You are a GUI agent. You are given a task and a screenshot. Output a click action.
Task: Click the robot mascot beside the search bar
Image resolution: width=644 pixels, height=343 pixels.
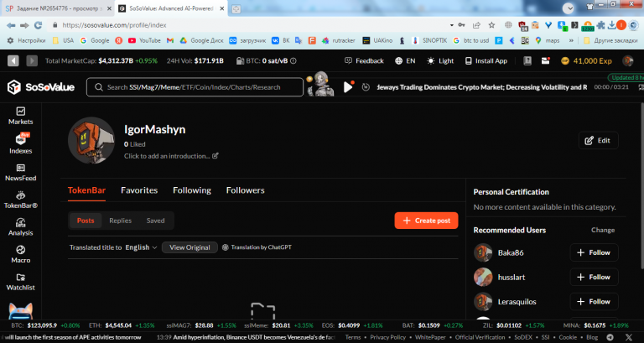320,84
